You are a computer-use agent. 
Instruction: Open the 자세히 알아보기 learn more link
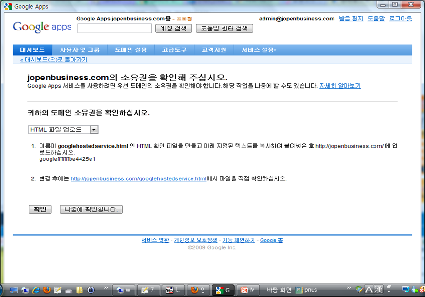[x=340, y=86]
